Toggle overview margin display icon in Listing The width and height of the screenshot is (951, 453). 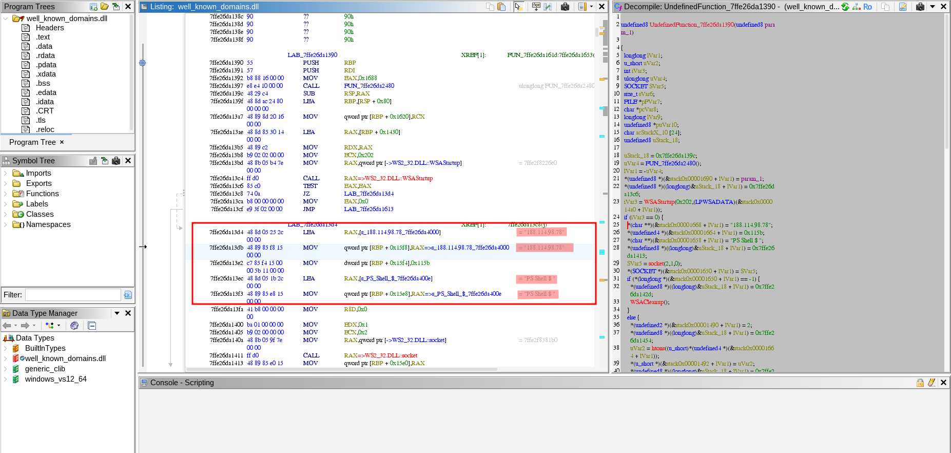pyautogui.click(x=583, y=7)
